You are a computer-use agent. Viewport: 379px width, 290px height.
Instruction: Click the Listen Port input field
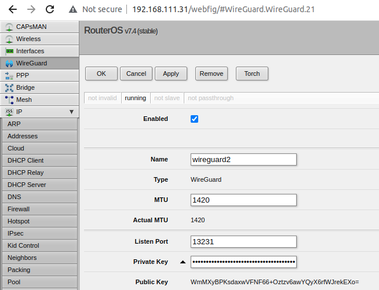(x=243, y=242)
